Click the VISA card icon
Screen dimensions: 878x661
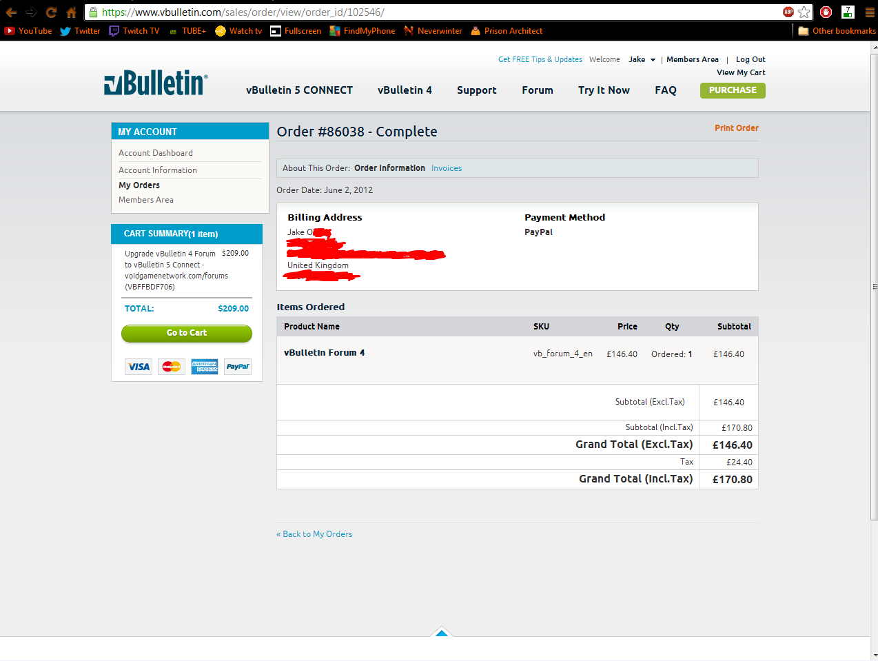[x=139, y=367]
